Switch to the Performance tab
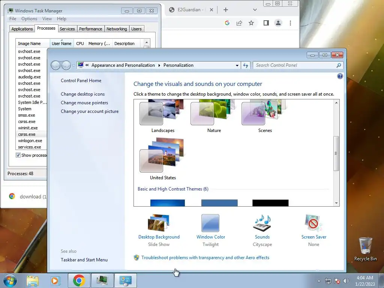 [91, 29]
